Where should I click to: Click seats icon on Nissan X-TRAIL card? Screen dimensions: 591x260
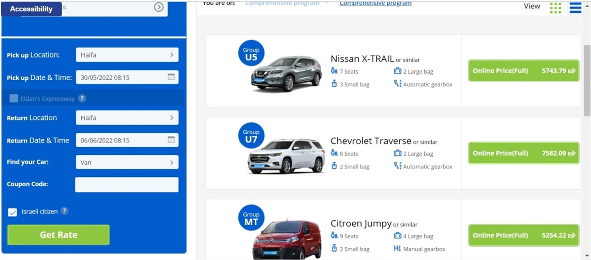pyautogui.click(x=334, y=71)
